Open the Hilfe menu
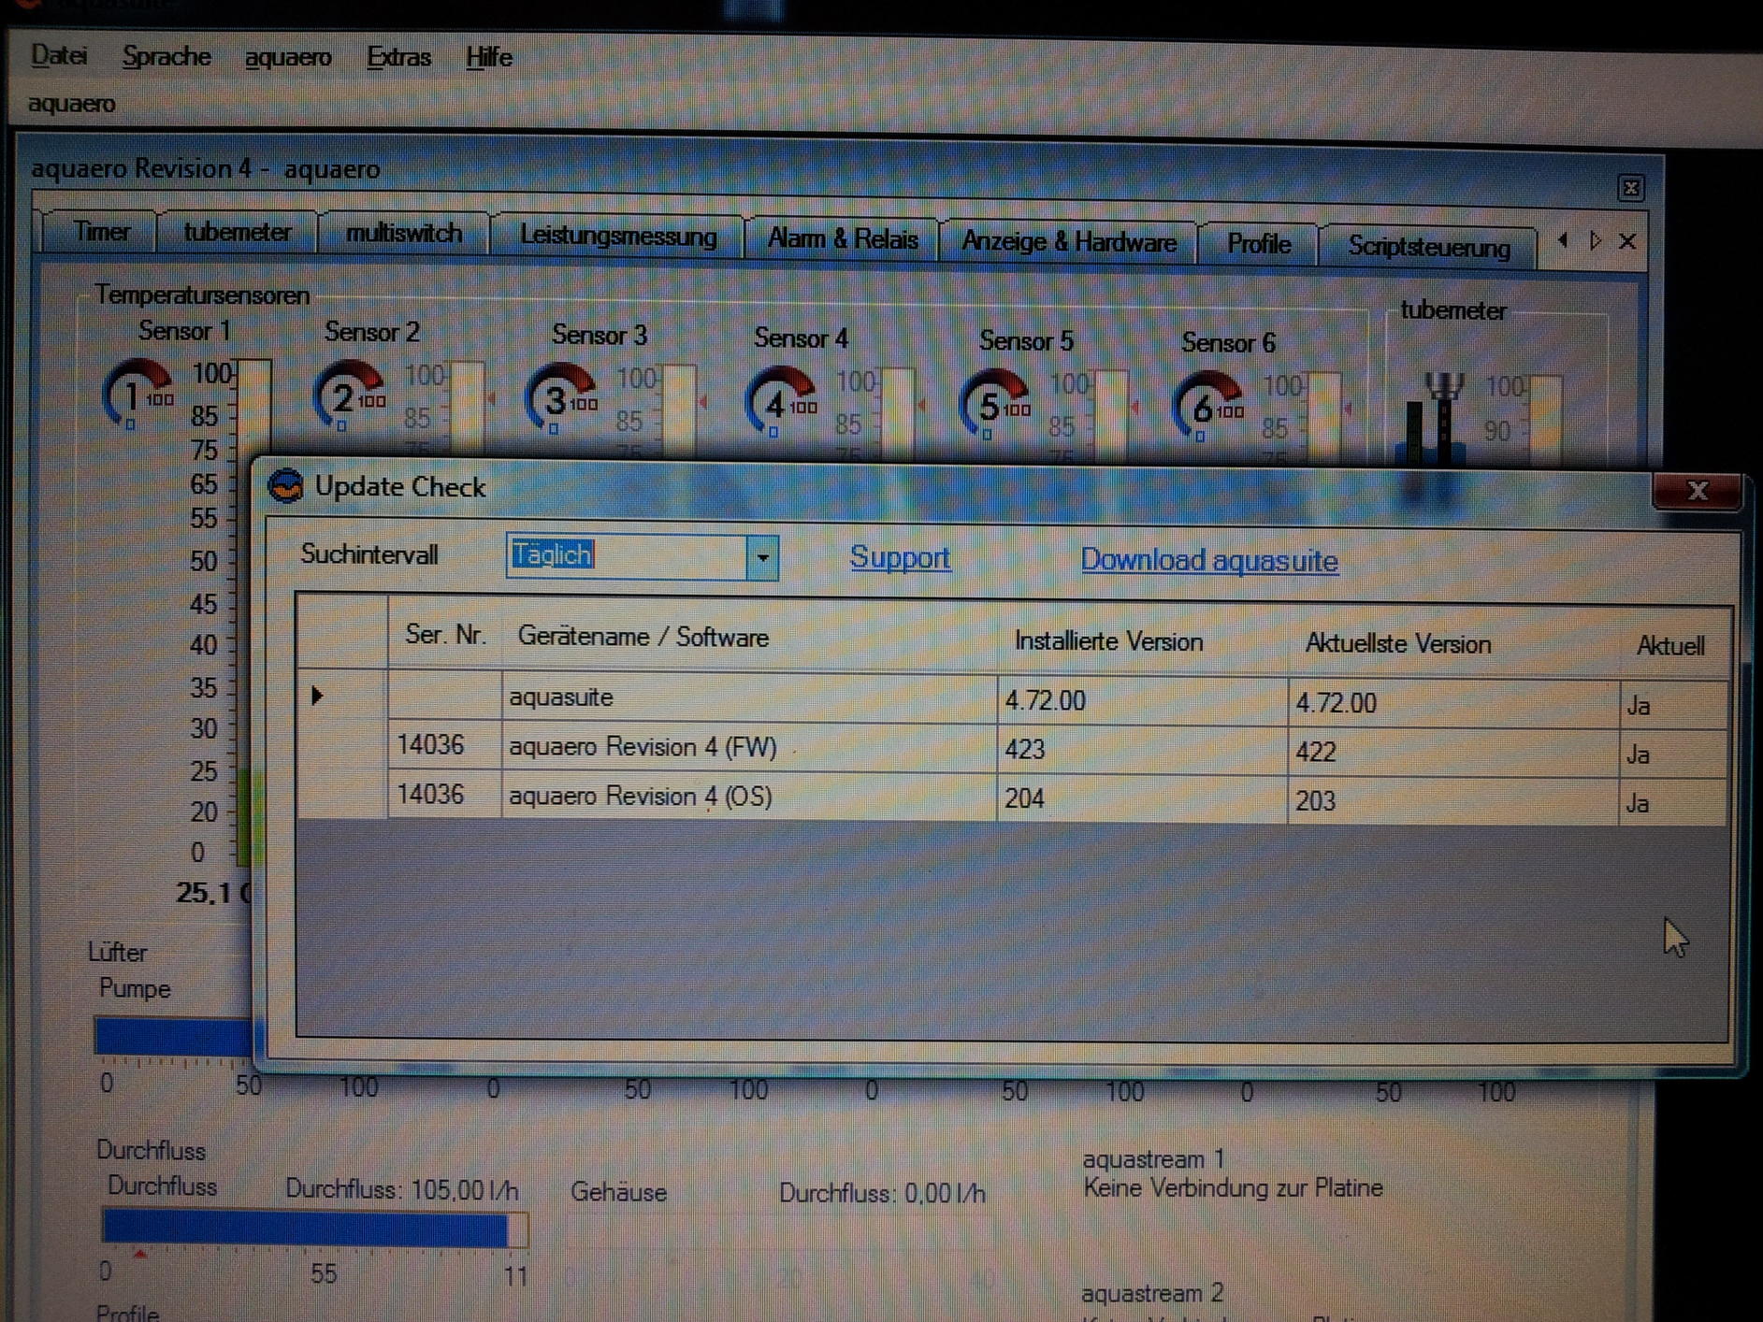 click(488, 57)
